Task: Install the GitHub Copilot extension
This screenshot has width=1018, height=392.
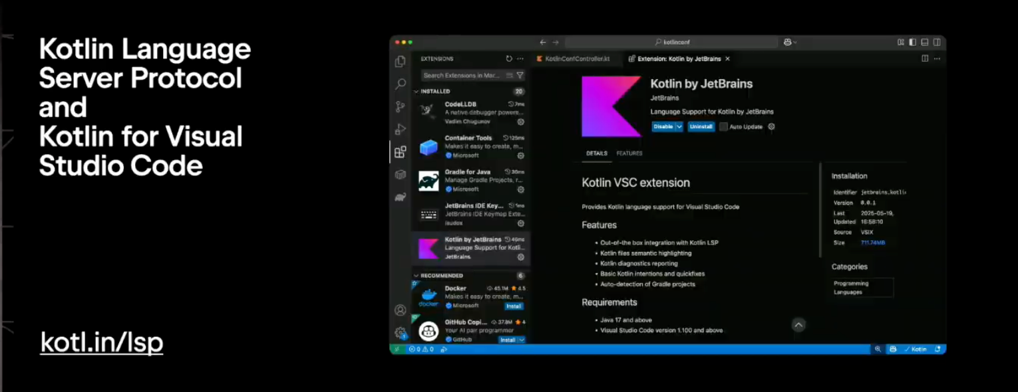Action: point(508,340)
